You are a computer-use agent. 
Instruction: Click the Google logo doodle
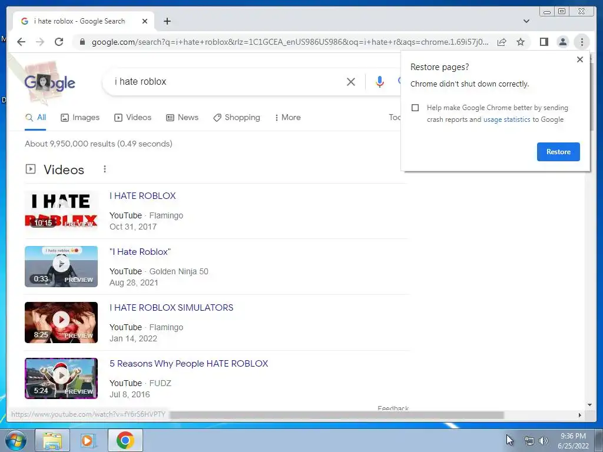[x=49, y=82]
